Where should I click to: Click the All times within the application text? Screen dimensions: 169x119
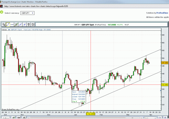point(158,17)
